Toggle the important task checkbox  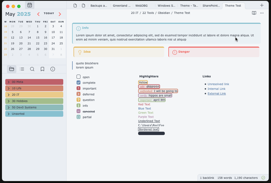78,88
